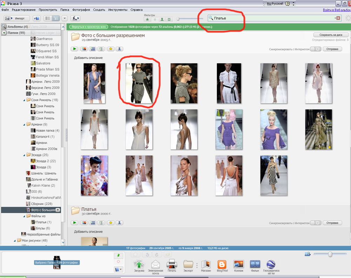Click the Экспорт folder icon

[x=188, y=264]
